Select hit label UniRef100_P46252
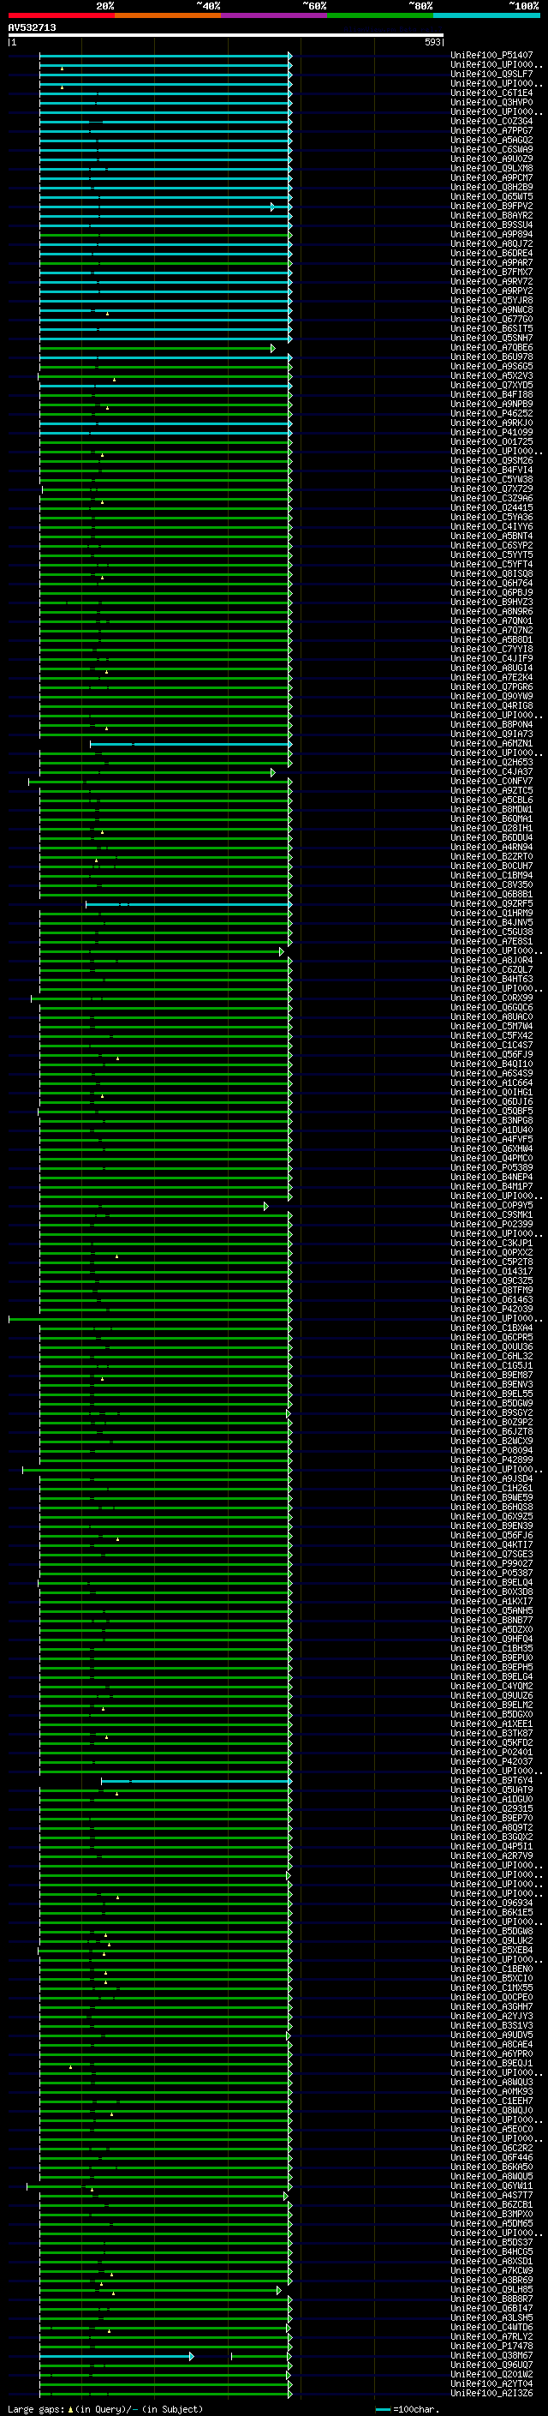Image resolution: width=548 pixels, height=2416 pixels. point(491,413)
